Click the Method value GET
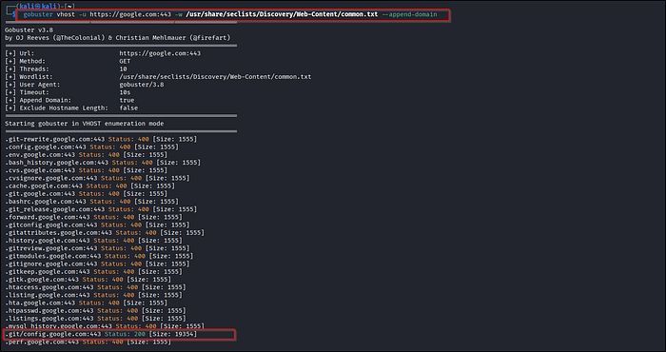Viewport: 666px width, 352px height. pos(125,61)
